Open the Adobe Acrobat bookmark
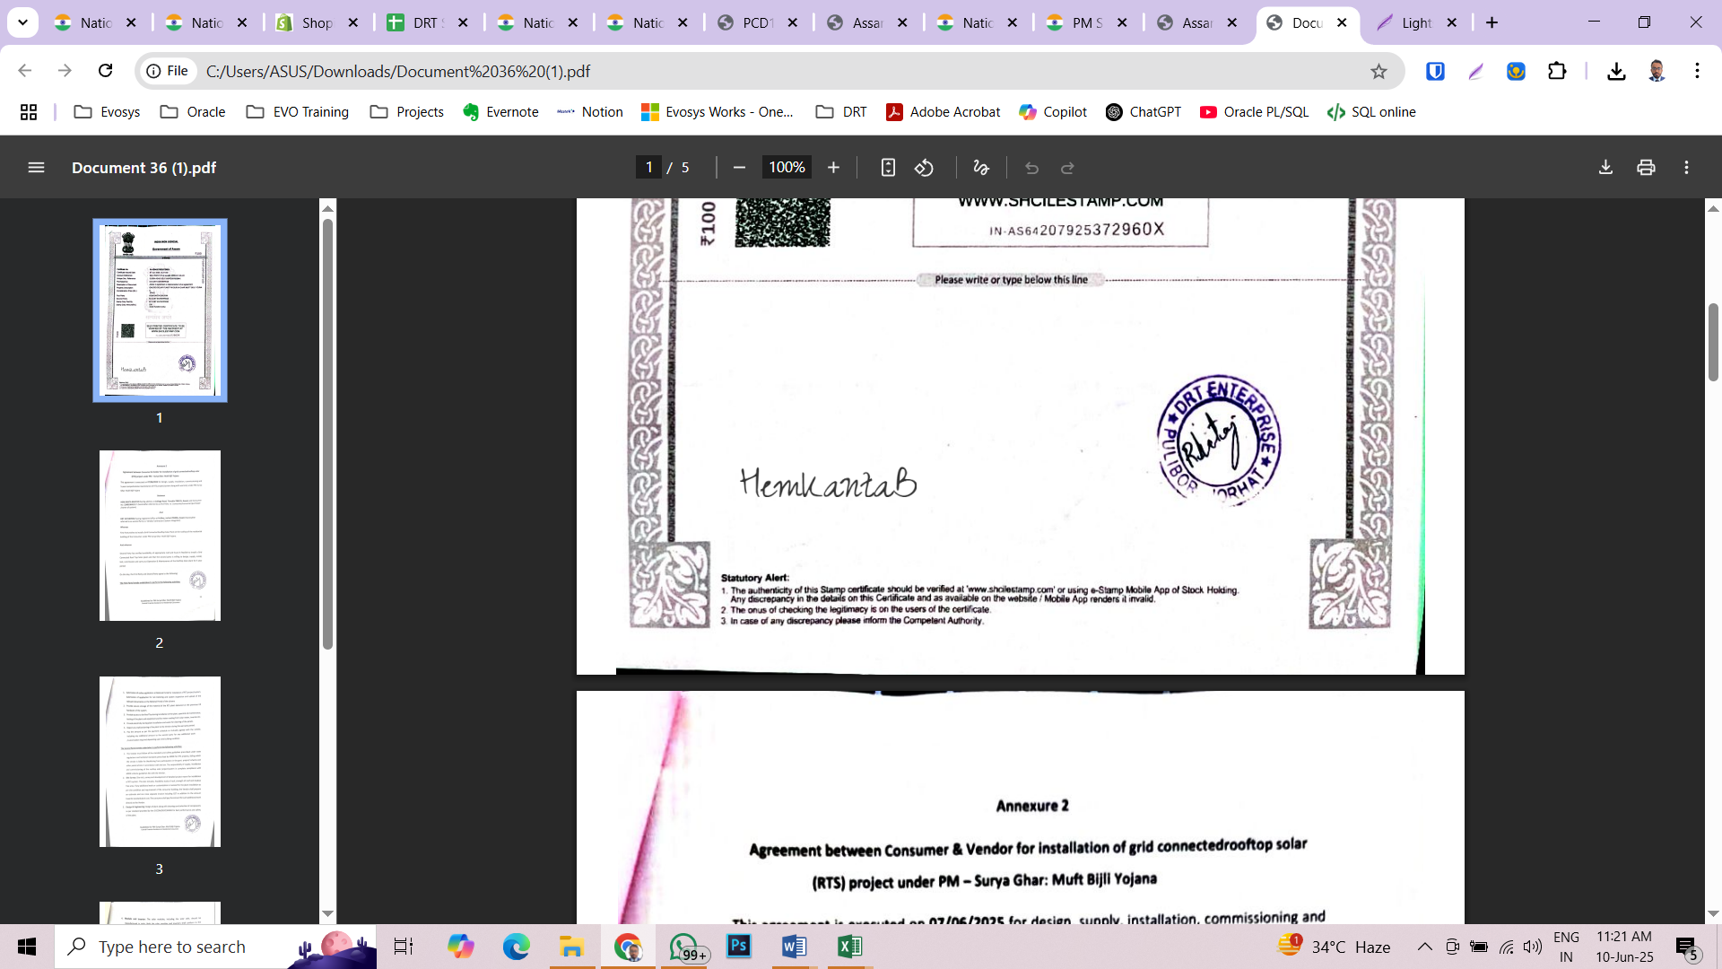This screenshot has width=1722, height=969. [x=943, y=112]
